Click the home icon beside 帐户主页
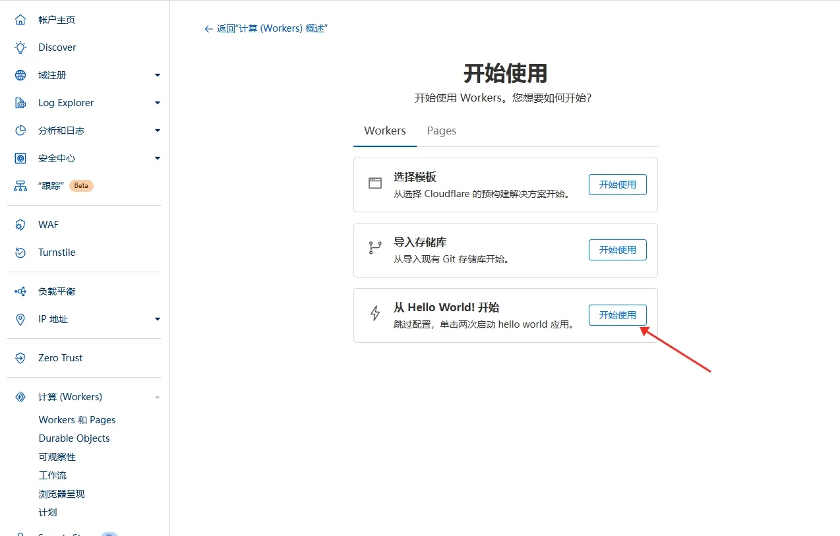The height and width of the screenshot is (536, 840). pyautogui.click(x=20, y=20)
